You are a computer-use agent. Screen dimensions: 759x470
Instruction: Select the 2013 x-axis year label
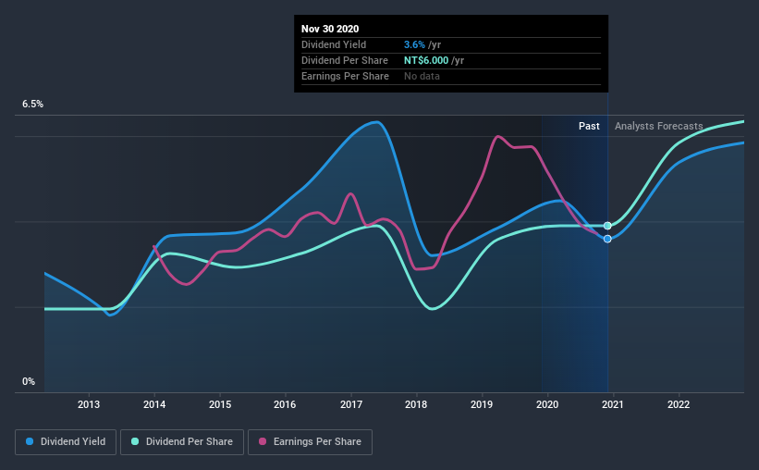(x=89, y=404)
